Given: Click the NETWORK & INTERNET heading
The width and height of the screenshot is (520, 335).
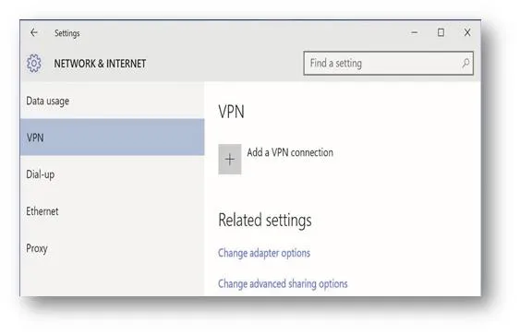Looking at the screenshot, I should pyautogui.click(x=100, y=64).
